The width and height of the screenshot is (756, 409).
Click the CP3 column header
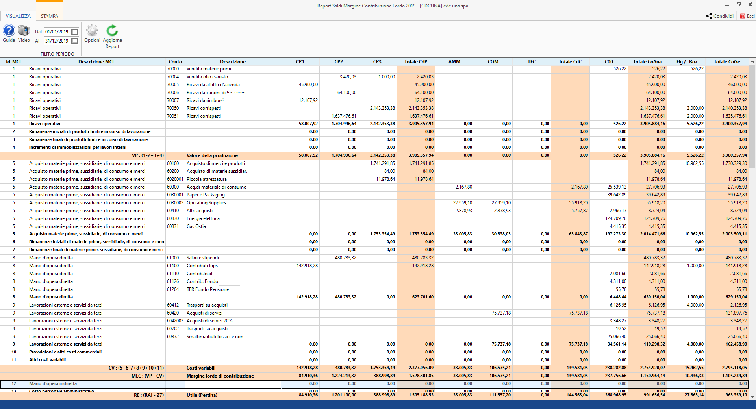tap(377, 62)
